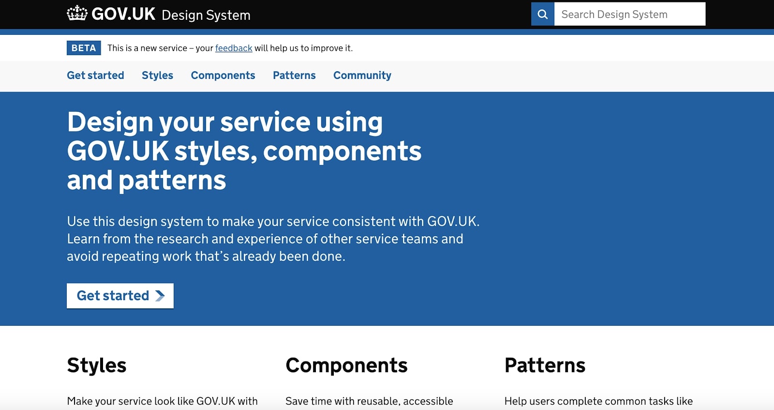Open the Community navigation item
This screenshot has height=410, width=774.
(x=362, y=76)
